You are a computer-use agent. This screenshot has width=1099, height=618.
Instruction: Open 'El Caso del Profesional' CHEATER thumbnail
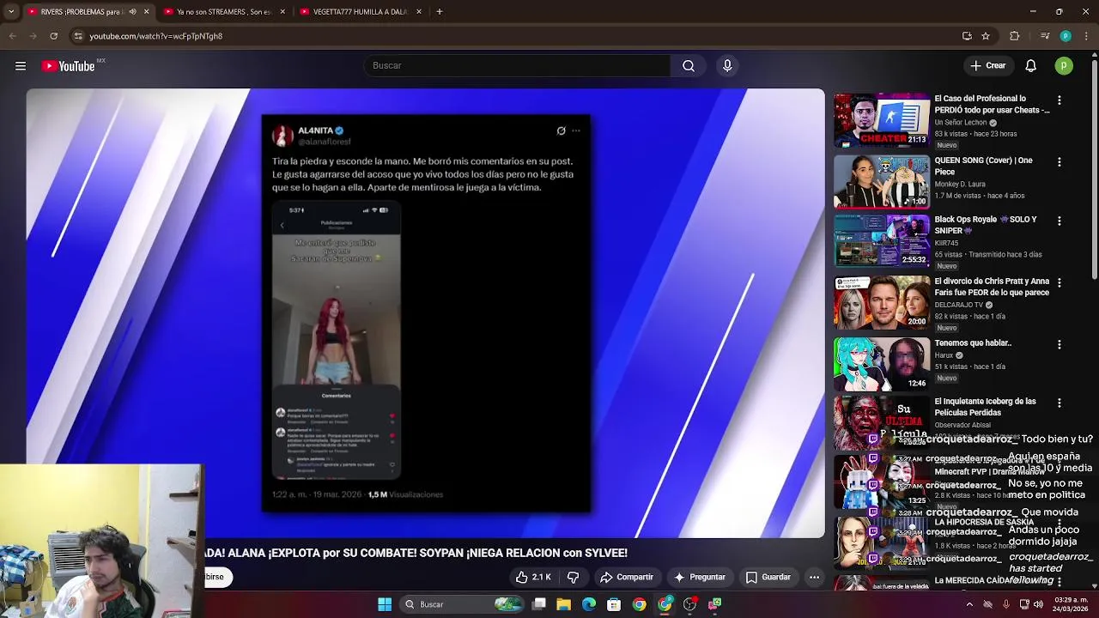tap(882, 120)
